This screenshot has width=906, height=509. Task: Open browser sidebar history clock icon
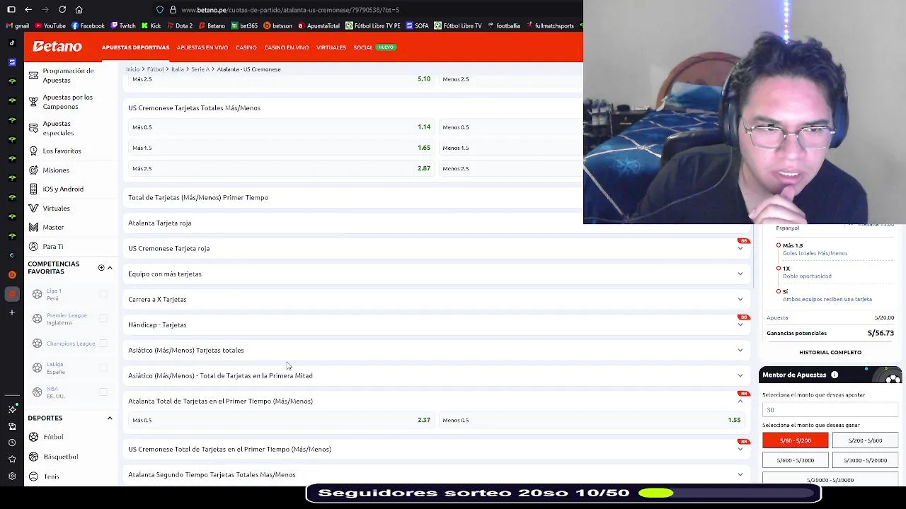pyautogui.click(x=12, y=443)
